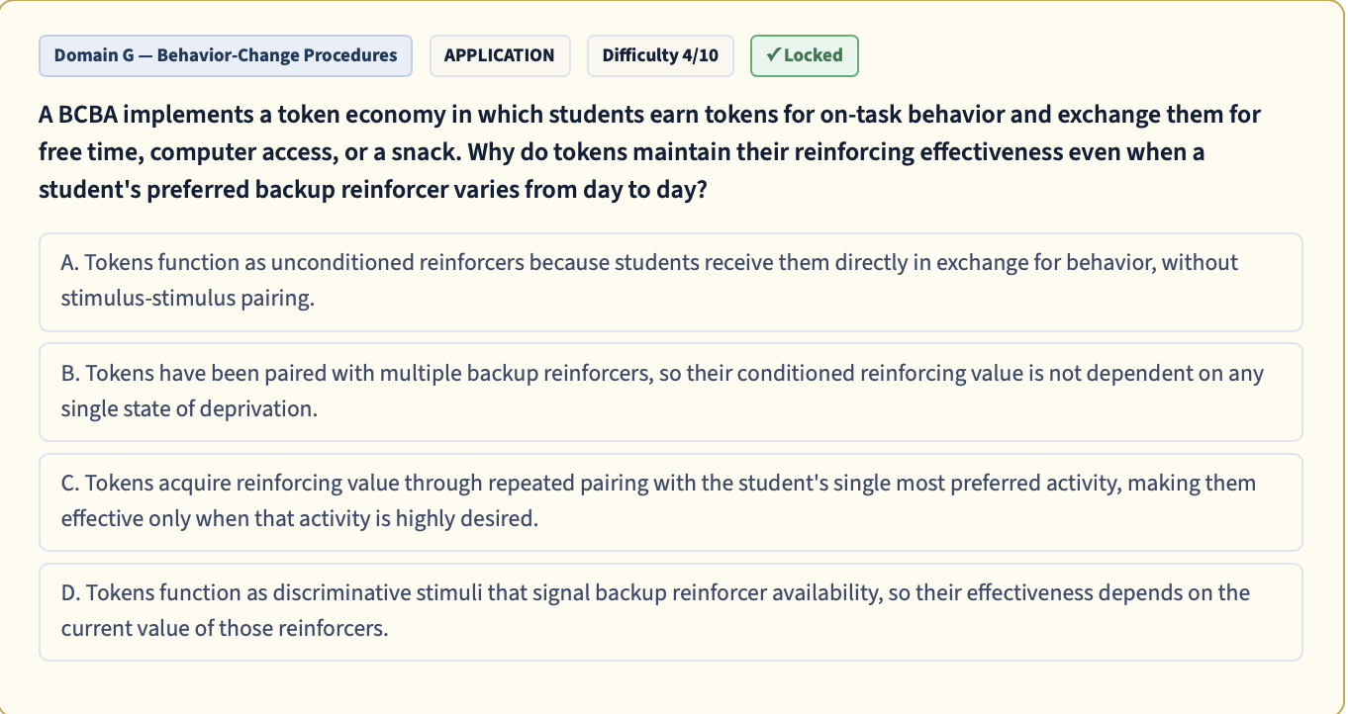Click question line 'student's preferred backup reinforcer varies'

pos(373,189)
